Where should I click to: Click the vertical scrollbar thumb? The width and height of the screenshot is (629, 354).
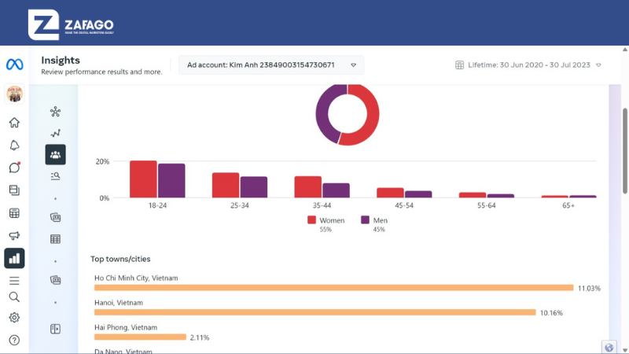coord(625,151)
